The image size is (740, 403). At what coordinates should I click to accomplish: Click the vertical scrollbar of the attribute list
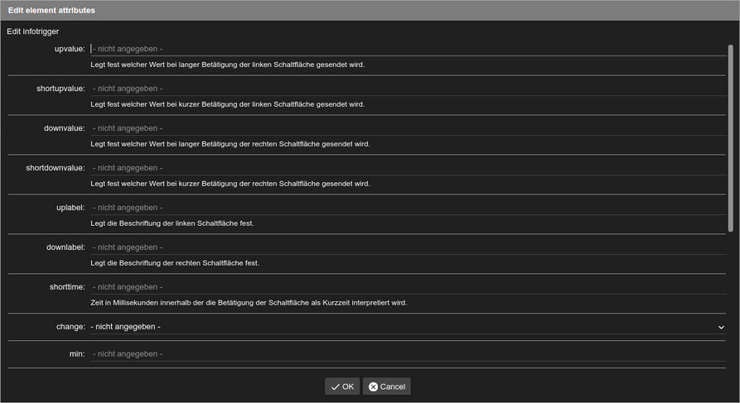tap(731, 137)
